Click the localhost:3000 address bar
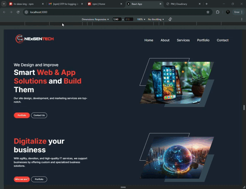 tap(118, 12)
